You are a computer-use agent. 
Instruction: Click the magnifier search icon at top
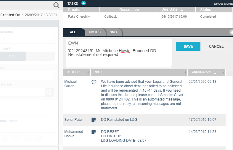(56, 5)
